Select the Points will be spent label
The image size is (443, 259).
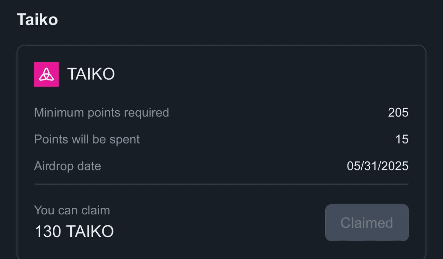[x=87, y=139]
